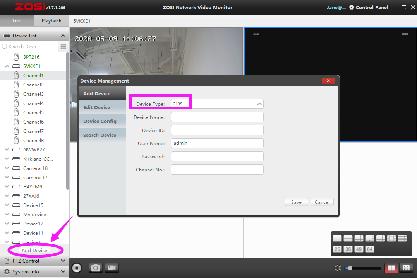Select Camera 17 in the device list
Viewport: 417px width, 278px height.
pos(33,177)
